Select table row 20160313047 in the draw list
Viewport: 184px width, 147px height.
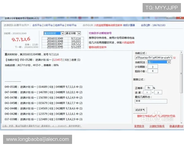click(x=63, y=44)
